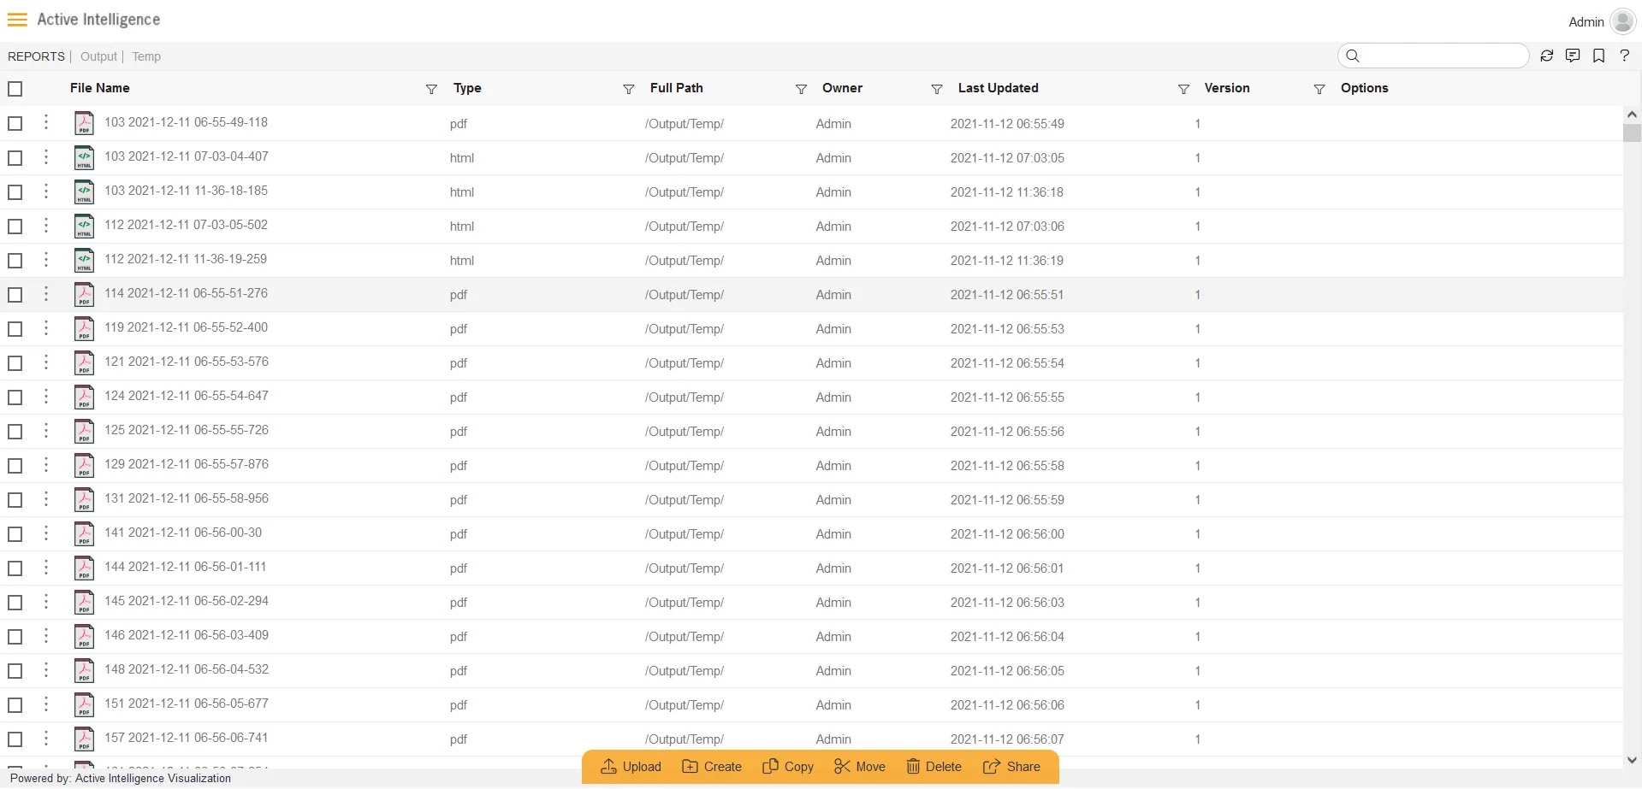
Task: Open options menu for 103 2021-12-11 11-36-18-185
Action: coord(46,191)
